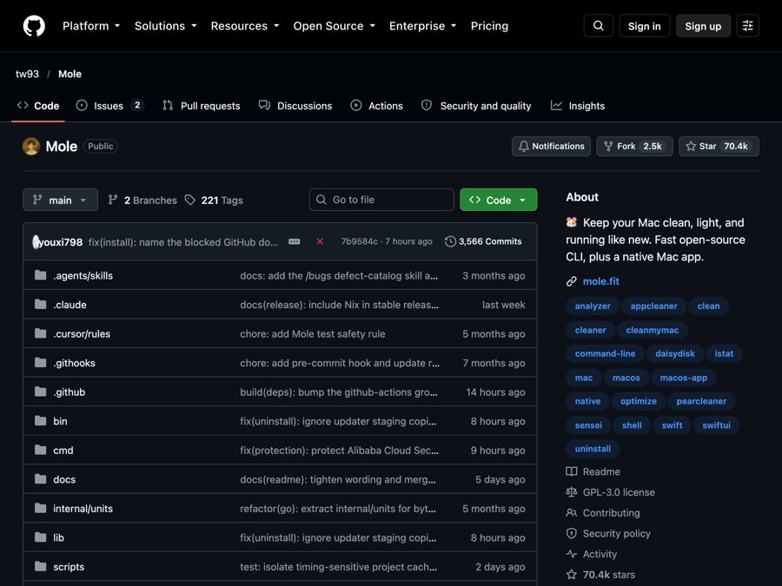The width and height of the screenshot is (782, 586).
Task: Click the cmd folder icon
Action: pyautogui.click(x=40, y=450)
